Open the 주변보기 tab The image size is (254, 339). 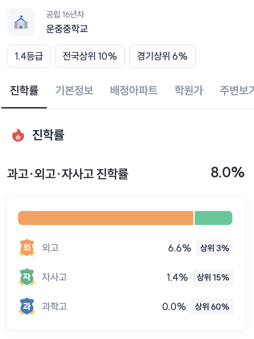[237, 91]
